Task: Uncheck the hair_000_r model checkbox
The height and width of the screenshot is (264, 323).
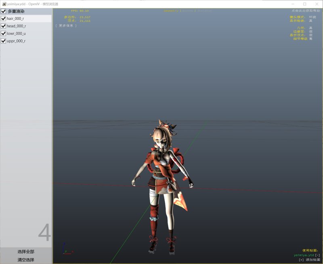Action: tap(3, 19)
